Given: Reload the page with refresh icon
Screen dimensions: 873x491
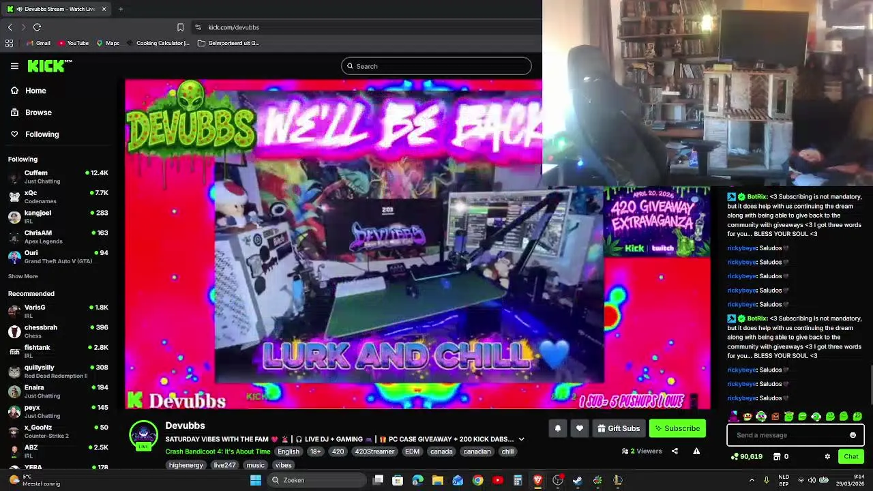Looking at the screenshot, I should (x=37, y=27).
